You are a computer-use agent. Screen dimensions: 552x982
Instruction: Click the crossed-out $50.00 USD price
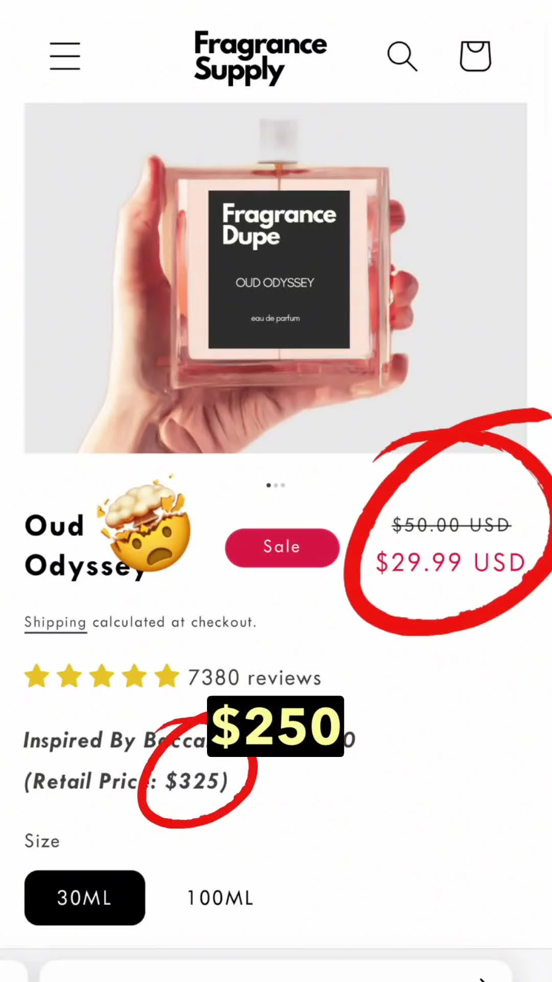(451, 525)
